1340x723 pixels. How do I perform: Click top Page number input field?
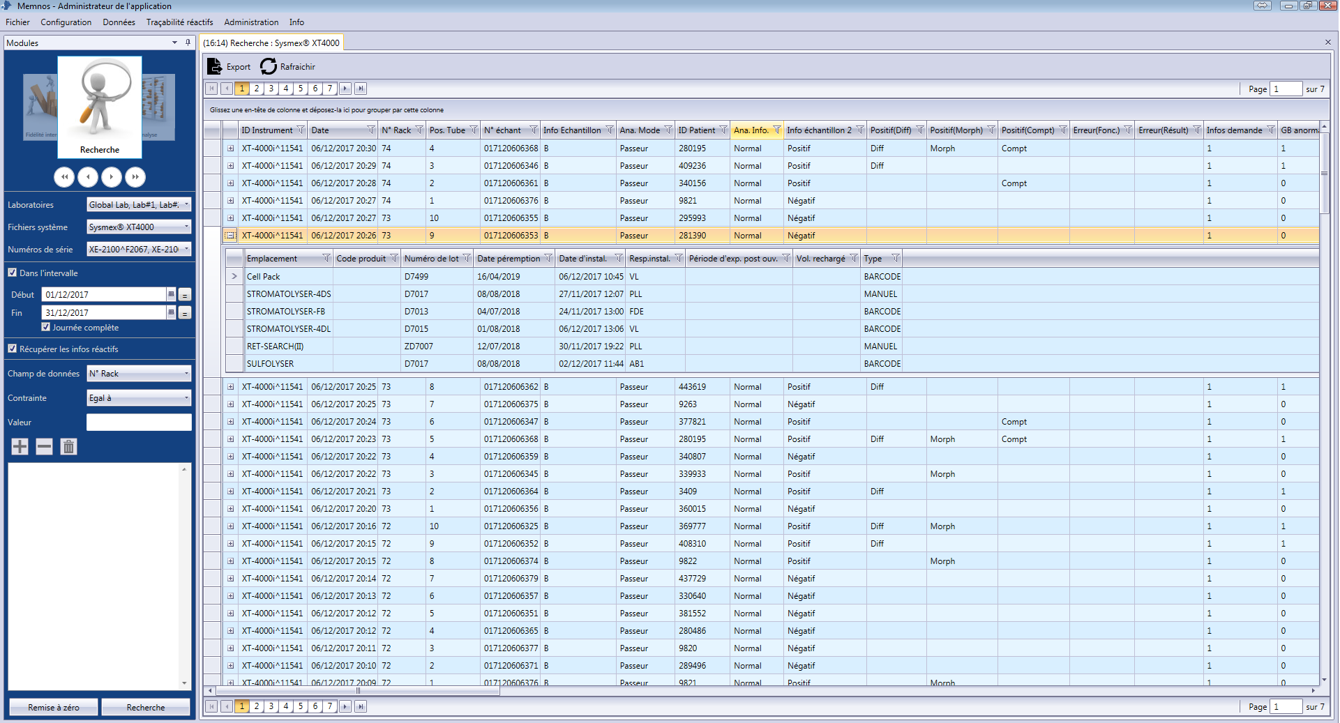pyautogui.click(x=1286, y=89)
